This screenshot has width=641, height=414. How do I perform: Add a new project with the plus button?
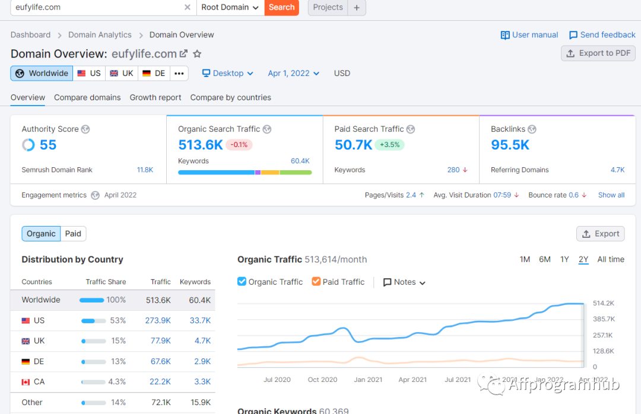coord(357,7)
